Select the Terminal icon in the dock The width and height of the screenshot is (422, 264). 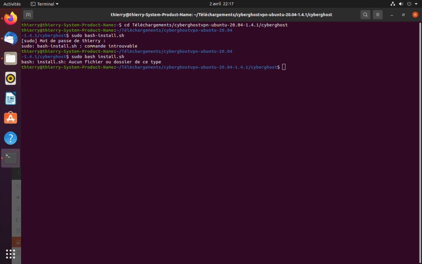11,158
